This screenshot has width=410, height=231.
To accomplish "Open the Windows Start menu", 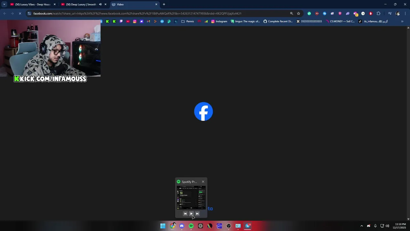I will coord(163,226).
